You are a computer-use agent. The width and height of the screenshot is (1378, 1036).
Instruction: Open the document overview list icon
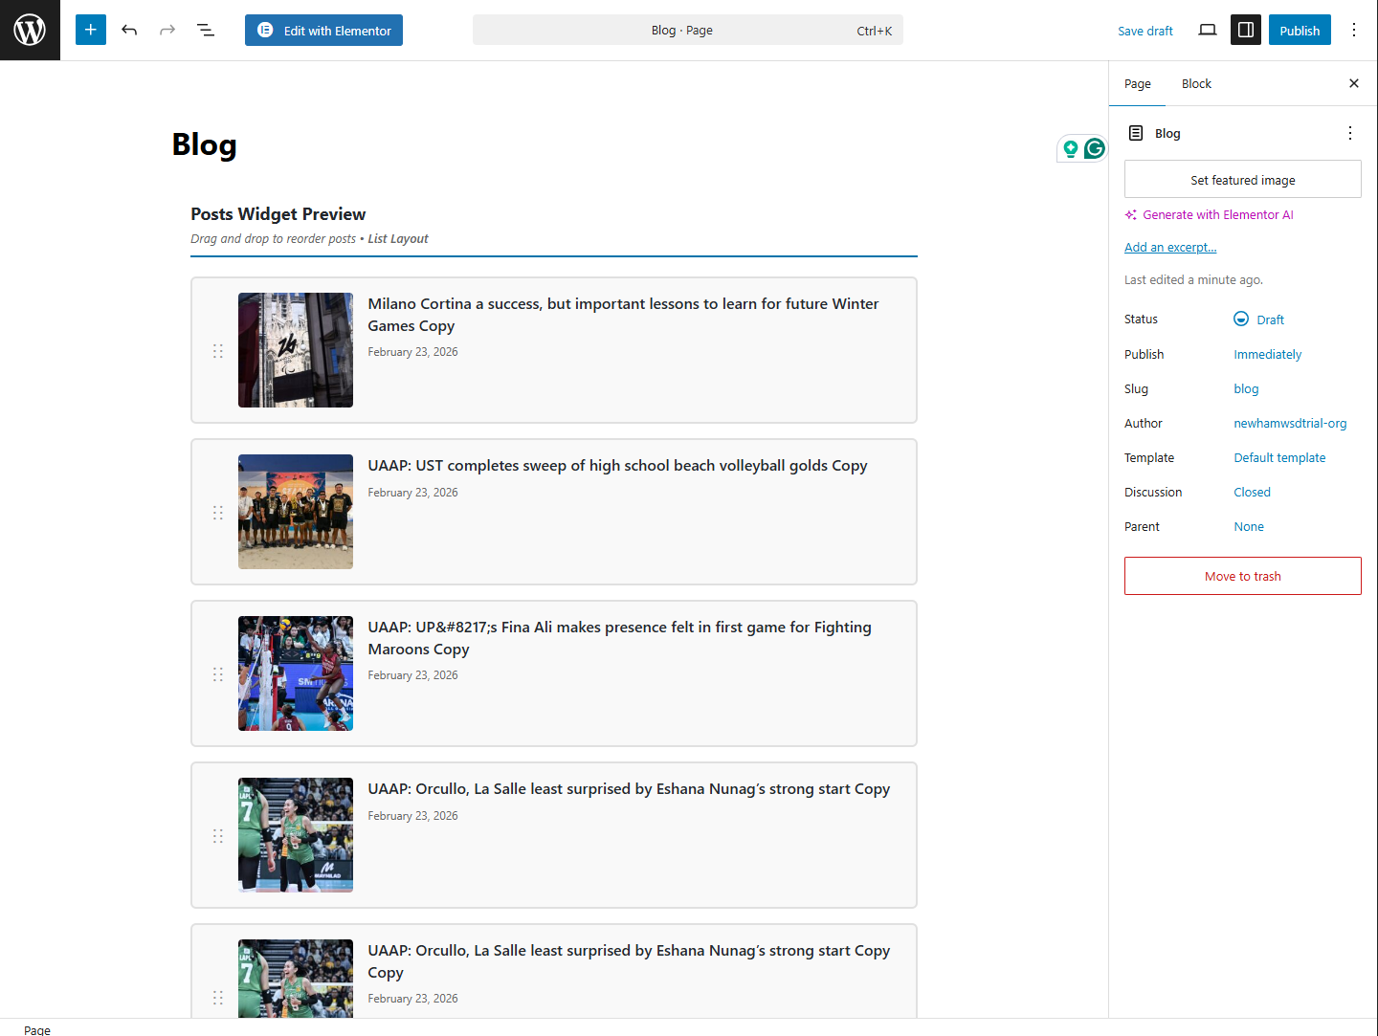point(206,30)
